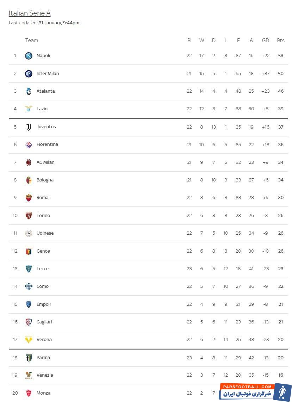Click the Juventus logo icon

[x=29, y=127]
